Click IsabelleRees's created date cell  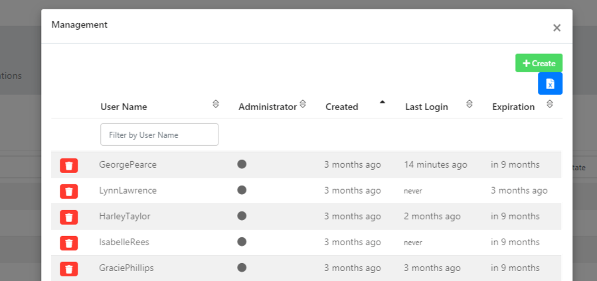coord(353,243)
